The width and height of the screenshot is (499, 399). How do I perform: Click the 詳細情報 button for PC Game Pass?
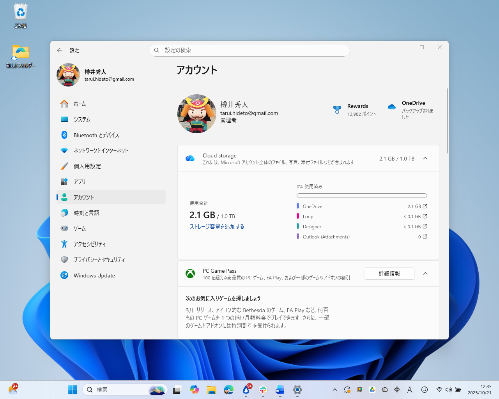tap(389, 274)
